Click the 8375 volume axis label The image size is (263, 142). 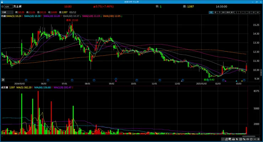pos(256,91)
